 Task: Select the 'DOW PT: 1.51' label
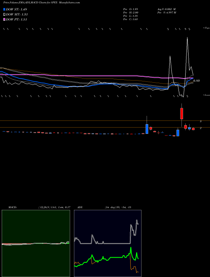pyautogui.click(x=16, y=20)
